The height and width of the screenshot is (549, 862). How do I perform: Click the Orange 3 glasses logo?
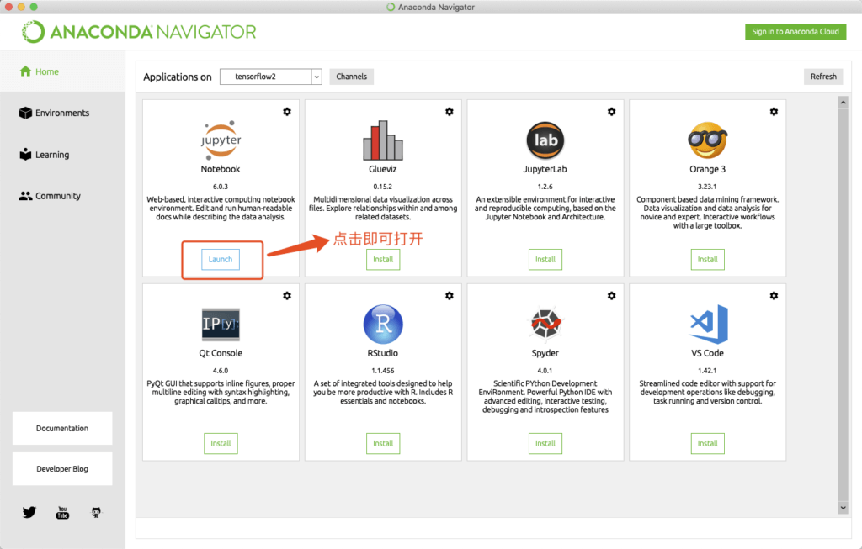(x=707, y=140)
